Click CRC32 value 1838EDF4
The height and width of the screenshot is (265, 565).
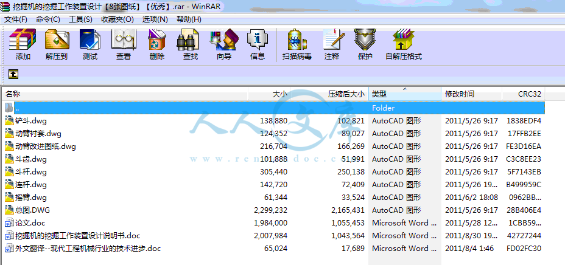coord(524,121)
